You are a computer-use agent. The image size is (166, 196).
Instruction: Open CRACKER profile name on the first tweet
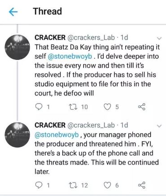tap(50, 37)
